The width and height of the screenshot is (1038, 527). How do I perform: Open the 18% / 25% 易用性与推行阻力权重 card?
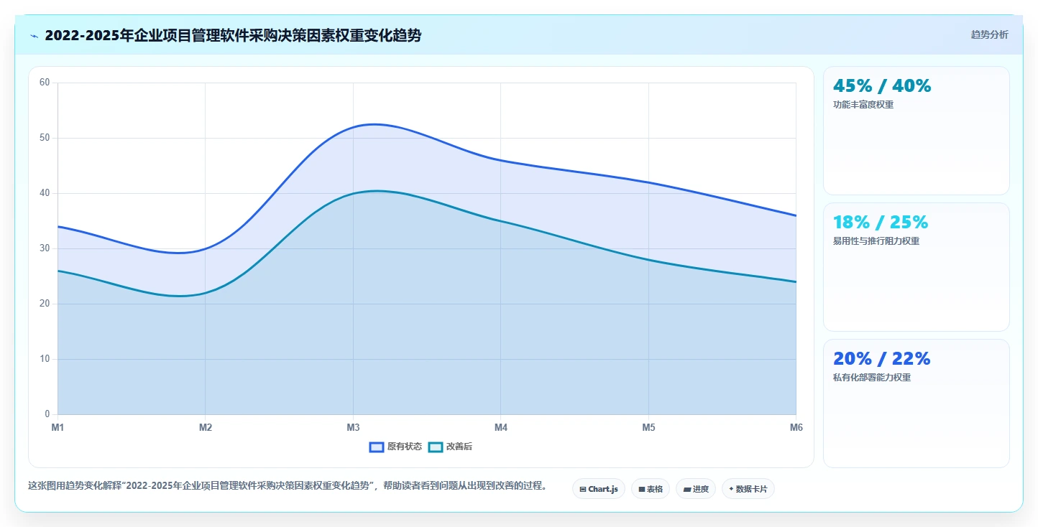coord(917,267)
